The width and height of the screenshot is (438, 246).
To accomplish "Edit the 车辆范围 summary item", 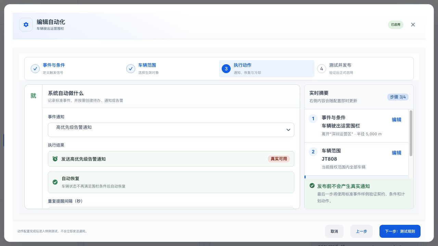I will 397,153.
